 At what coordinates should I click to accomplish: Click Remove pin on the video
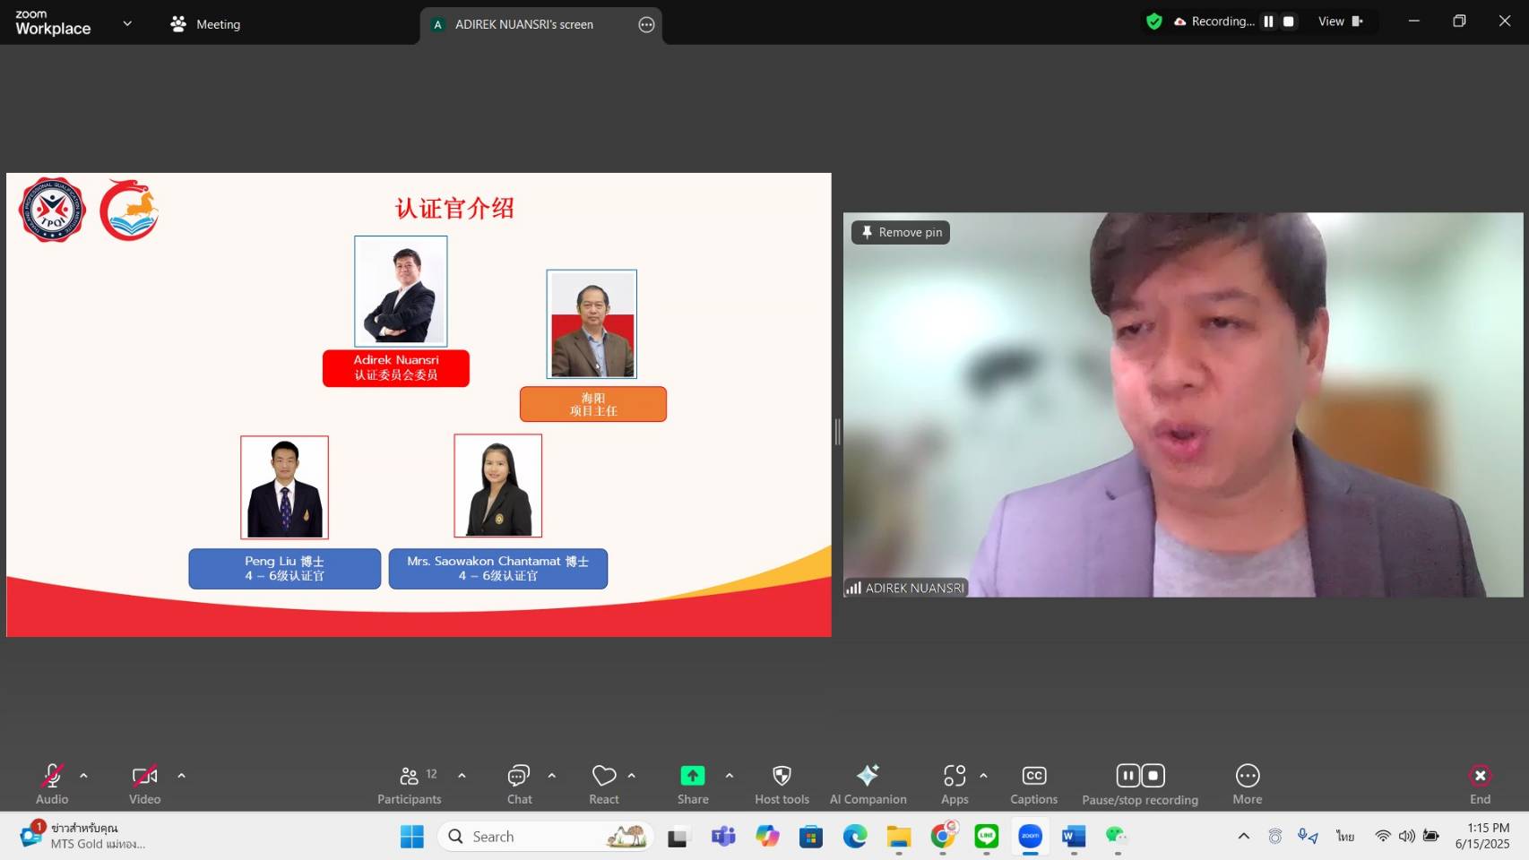(x=901, y=232)
